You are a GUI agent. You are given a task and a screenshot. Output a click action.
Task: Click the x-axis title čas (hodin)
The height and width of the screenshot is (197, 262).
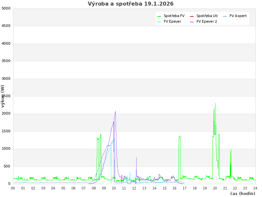click(x=242, y=193)
